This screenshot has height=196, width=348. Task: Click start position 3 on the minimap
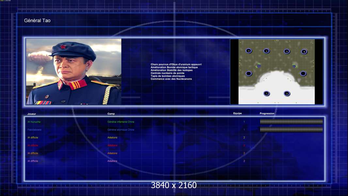pos(248,51)
